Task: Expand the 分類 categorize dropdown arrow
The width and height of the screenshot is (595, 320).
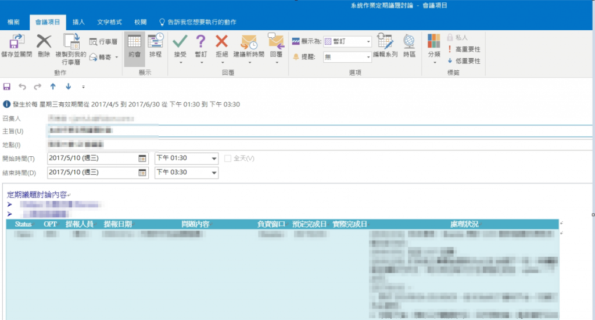Action: (434, 63)
